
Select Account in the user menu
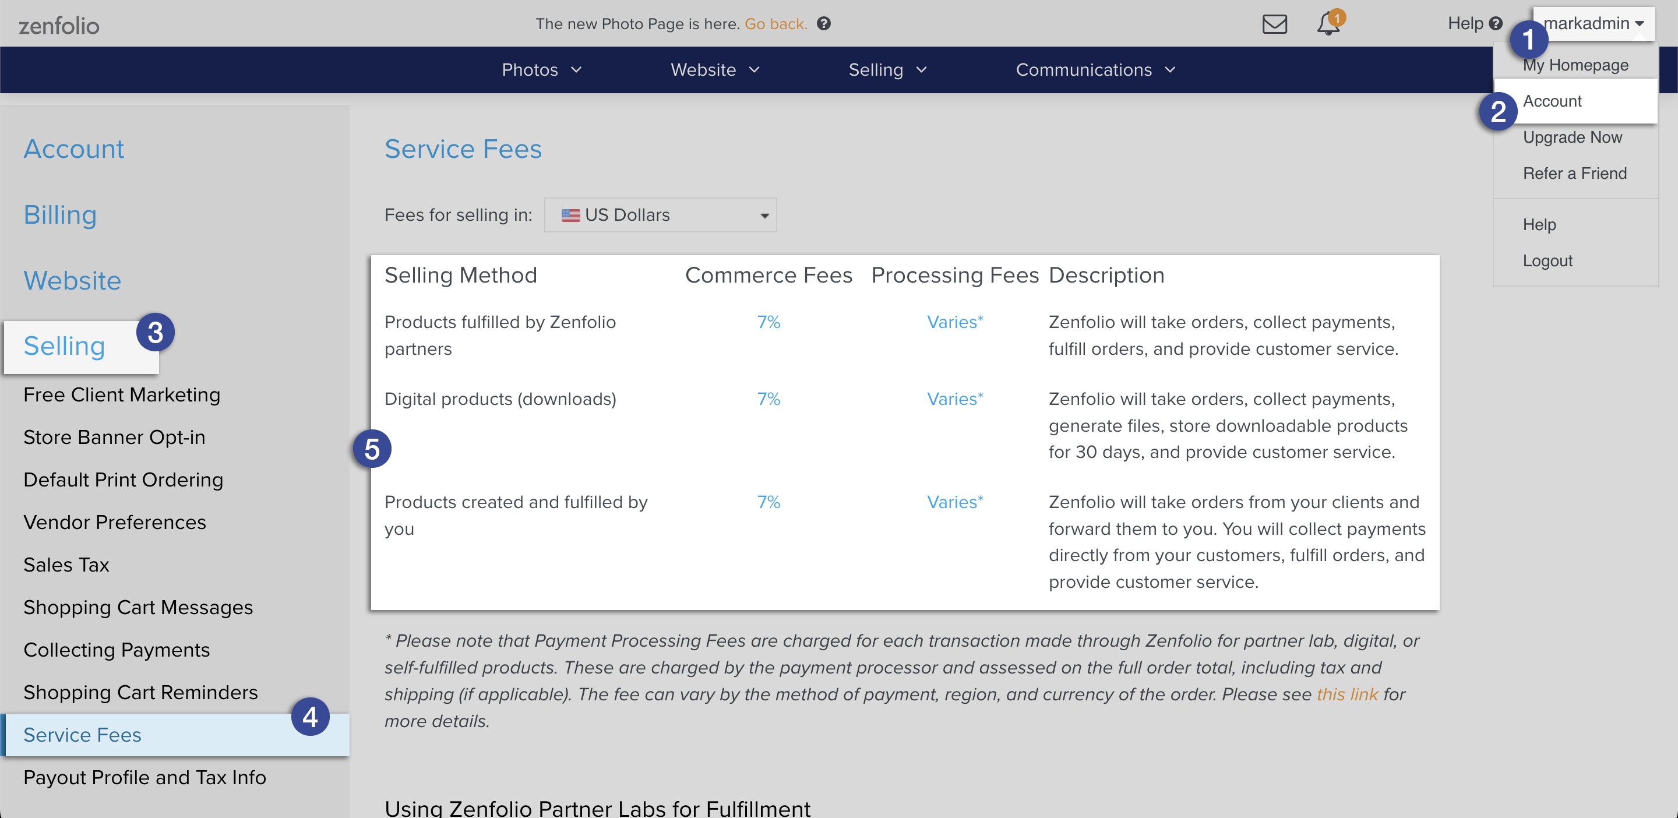[1575, 101]
